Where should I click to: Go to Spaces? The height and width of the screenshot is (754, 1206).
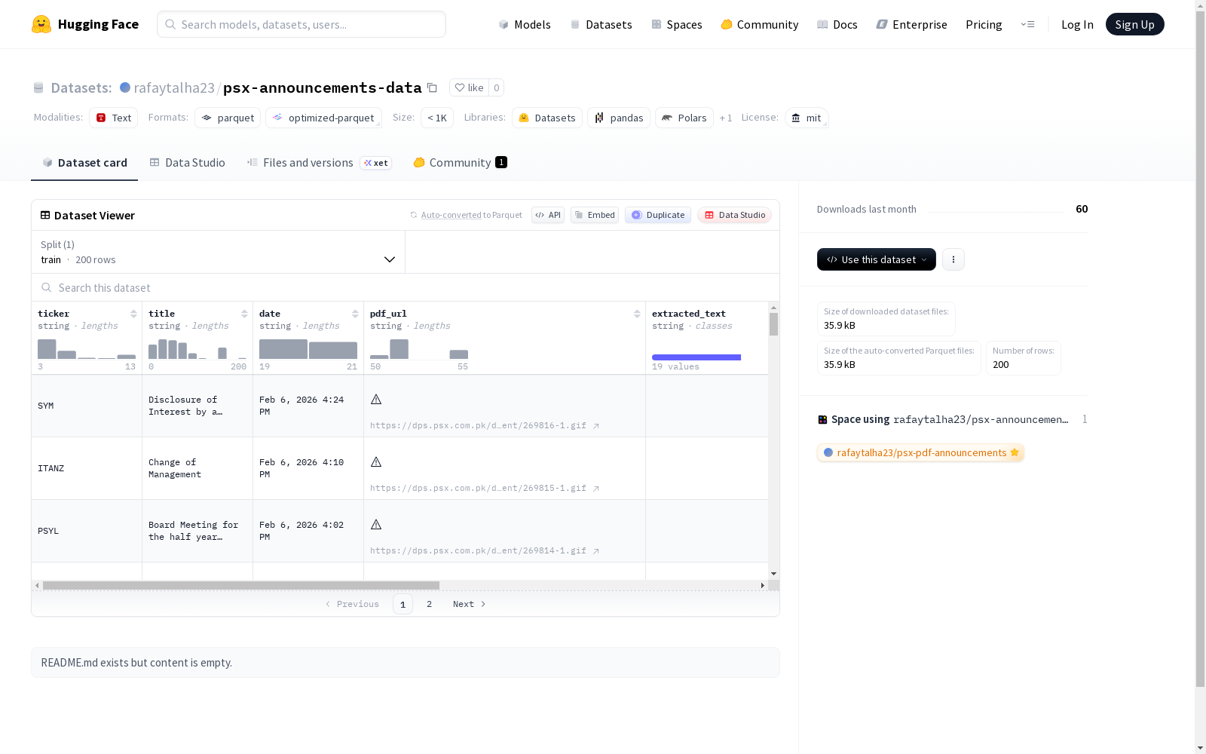coord(676,24)
